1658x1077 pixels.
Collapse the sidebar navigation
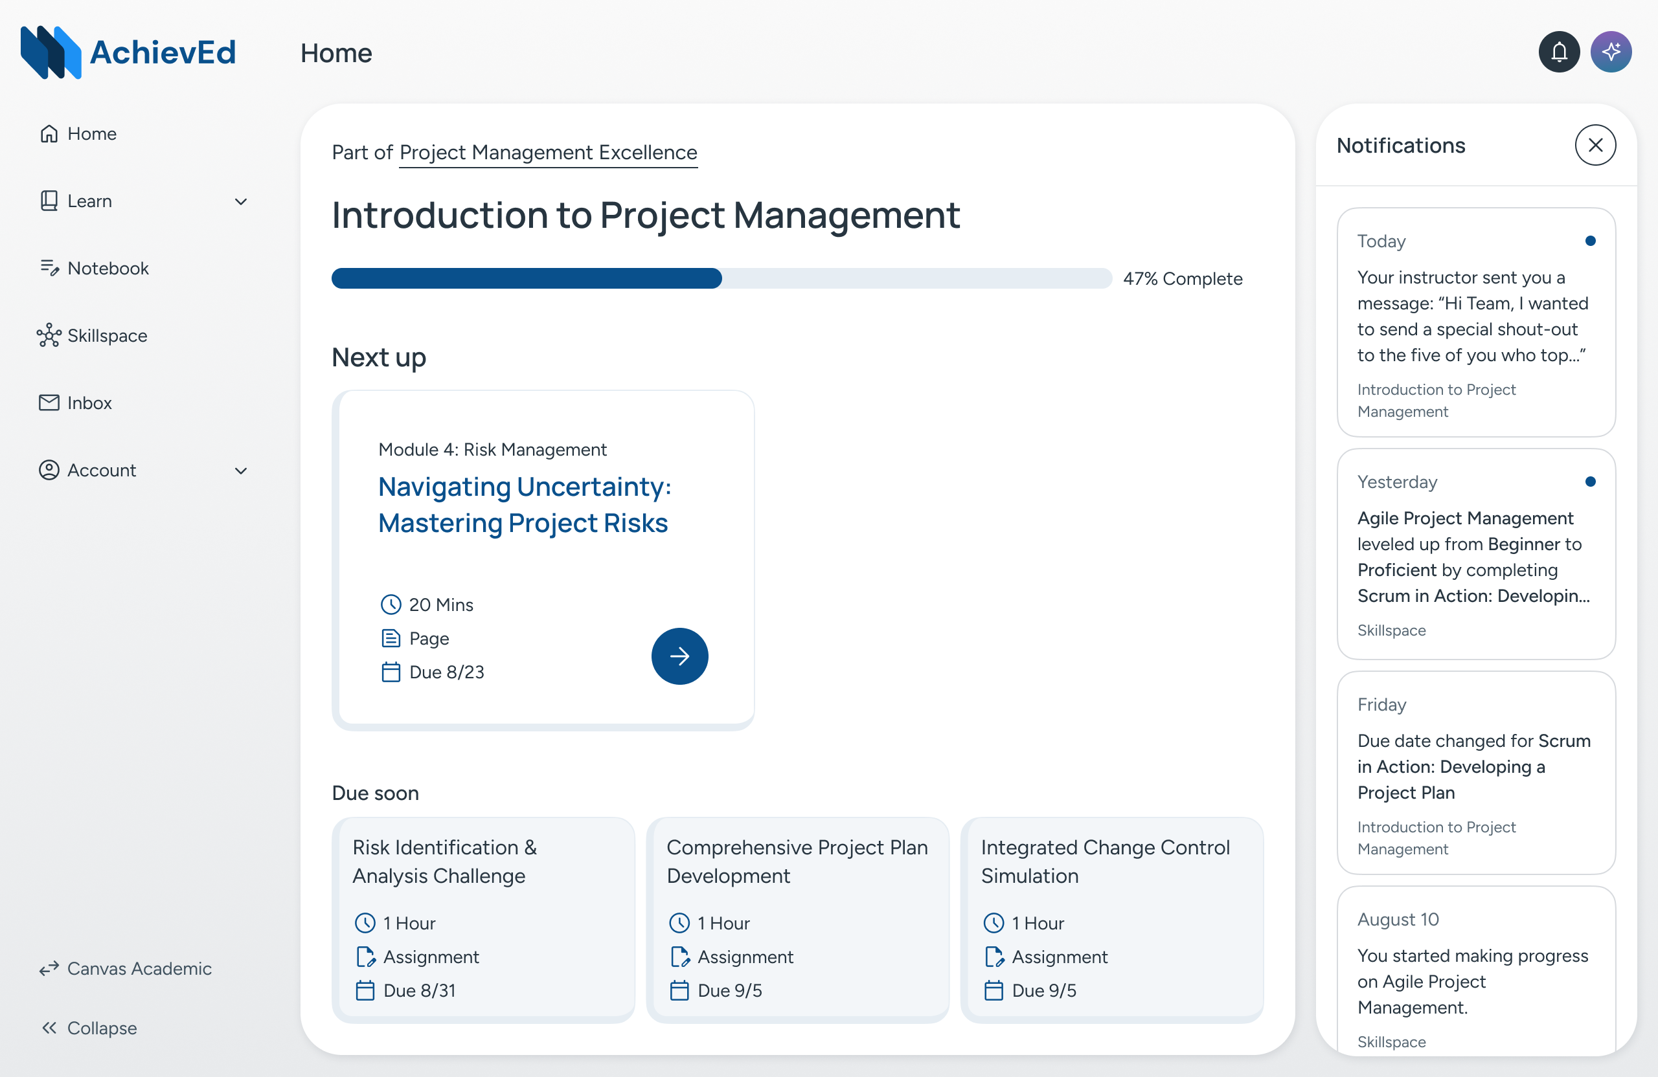point(89,1028)
